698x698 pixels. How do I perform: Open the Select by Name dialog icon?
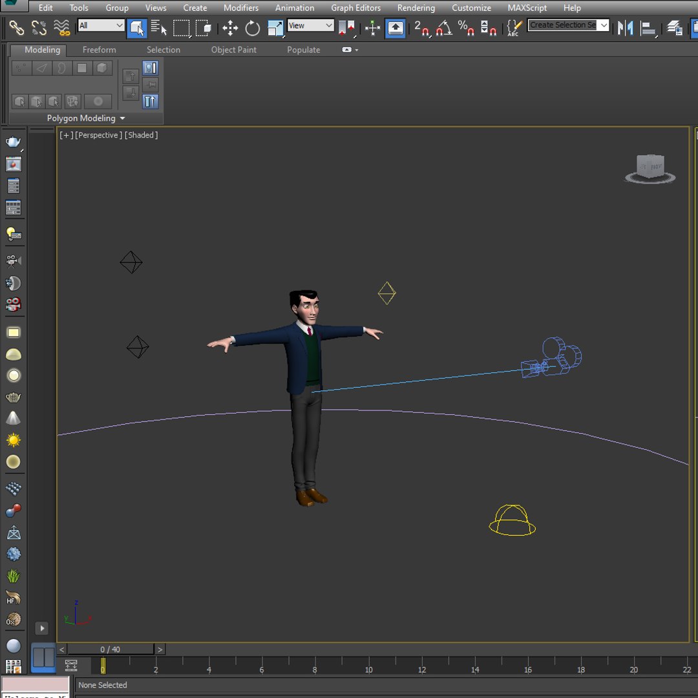(158, 28)
